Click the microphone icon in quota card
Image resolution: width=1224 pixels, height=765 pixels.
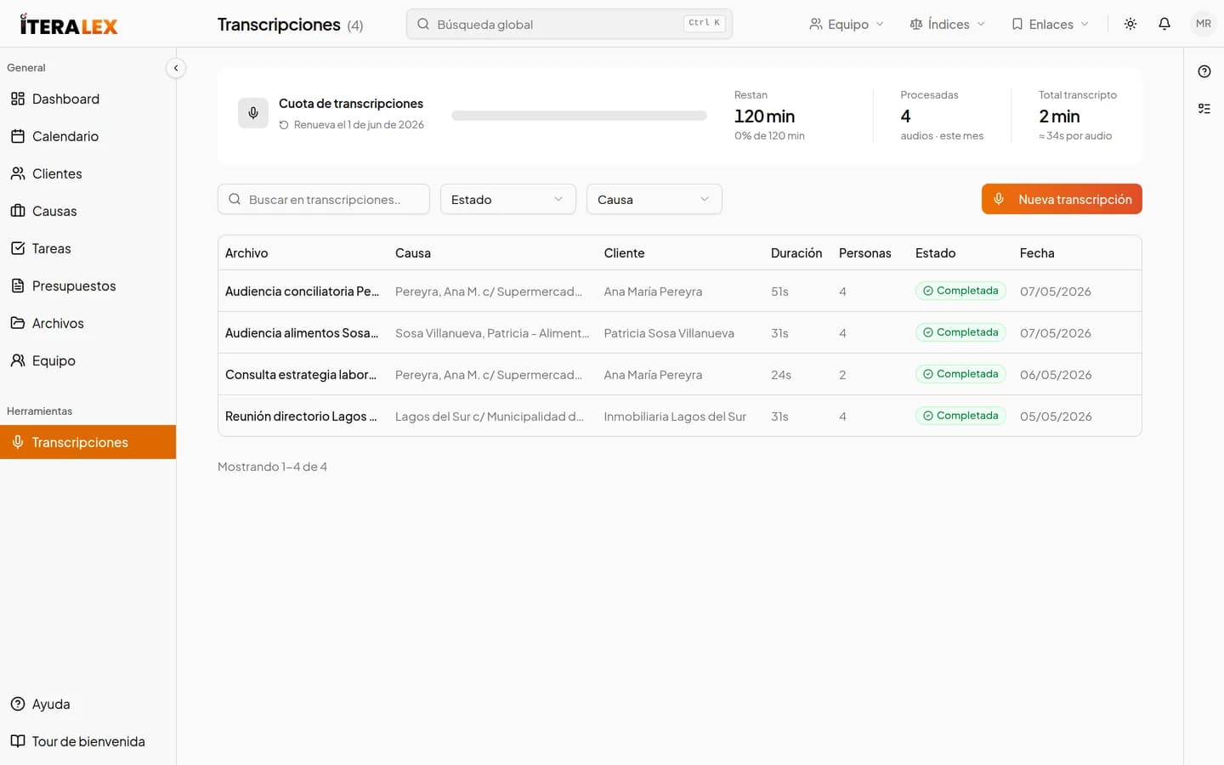coord(253,113)
